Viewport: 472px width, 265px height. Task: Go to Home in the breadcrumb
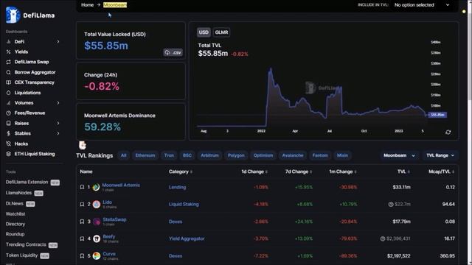pyautogui.click(x=87, y=5)
